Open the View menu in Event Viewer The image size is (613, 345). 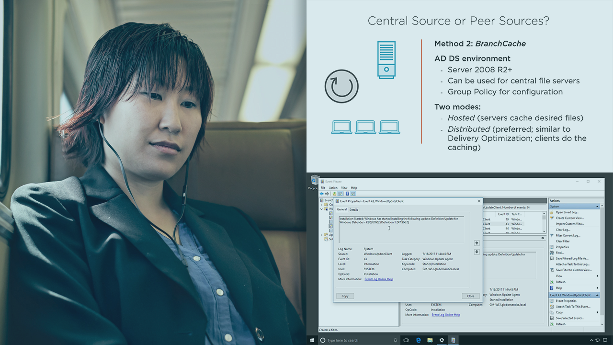344,188
